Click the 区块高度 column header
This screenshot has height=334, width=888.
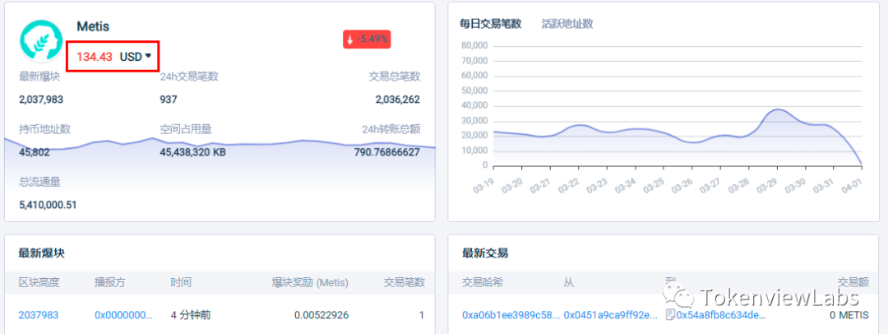coord(39,282)
